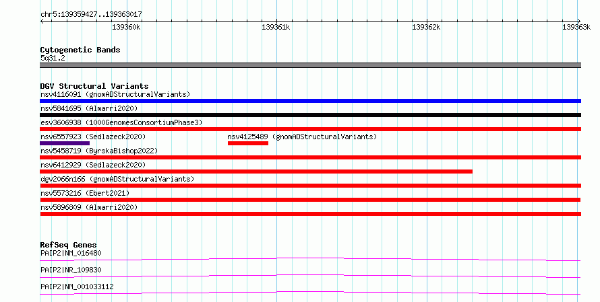Click the magenta PAIP2|NR_109830 transcript line
600x302 pixels.
(310, 276)
